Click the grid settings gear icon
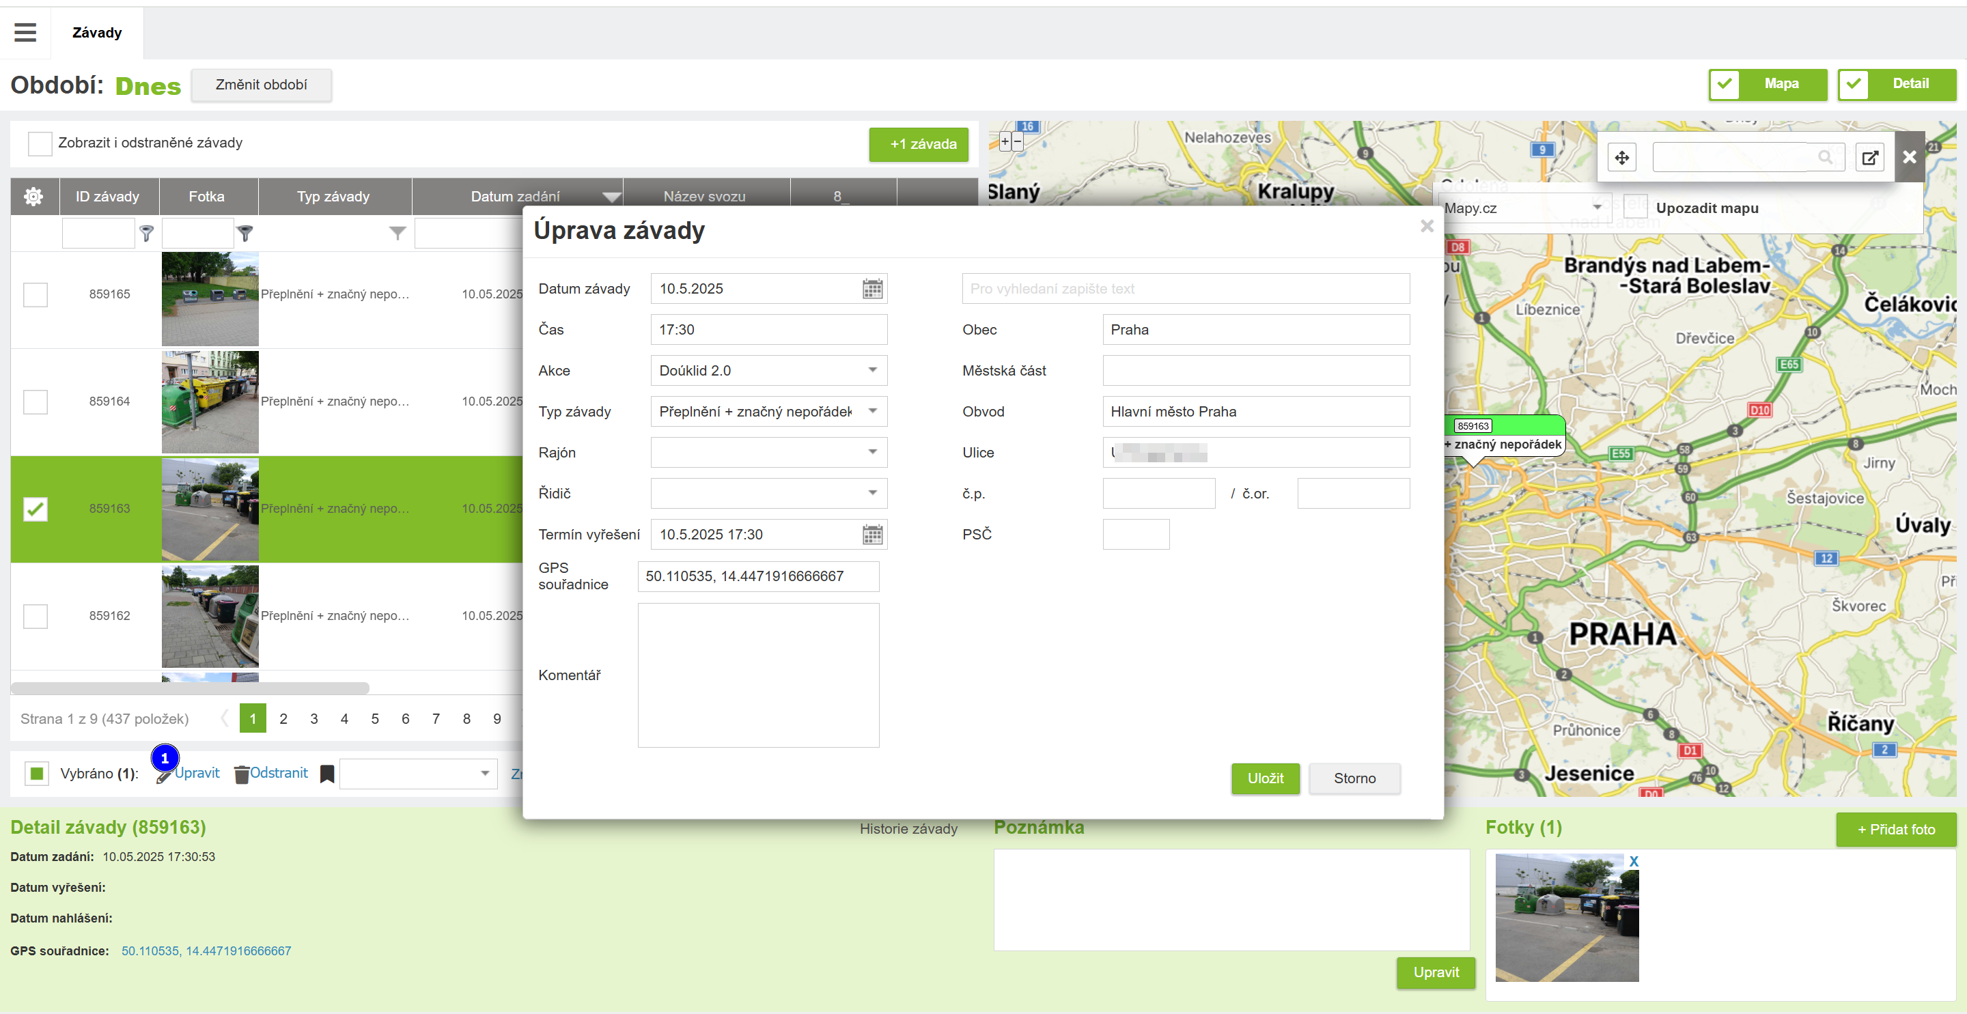This screenshot has height=1014, width=1967. click(x=33, y=196)
